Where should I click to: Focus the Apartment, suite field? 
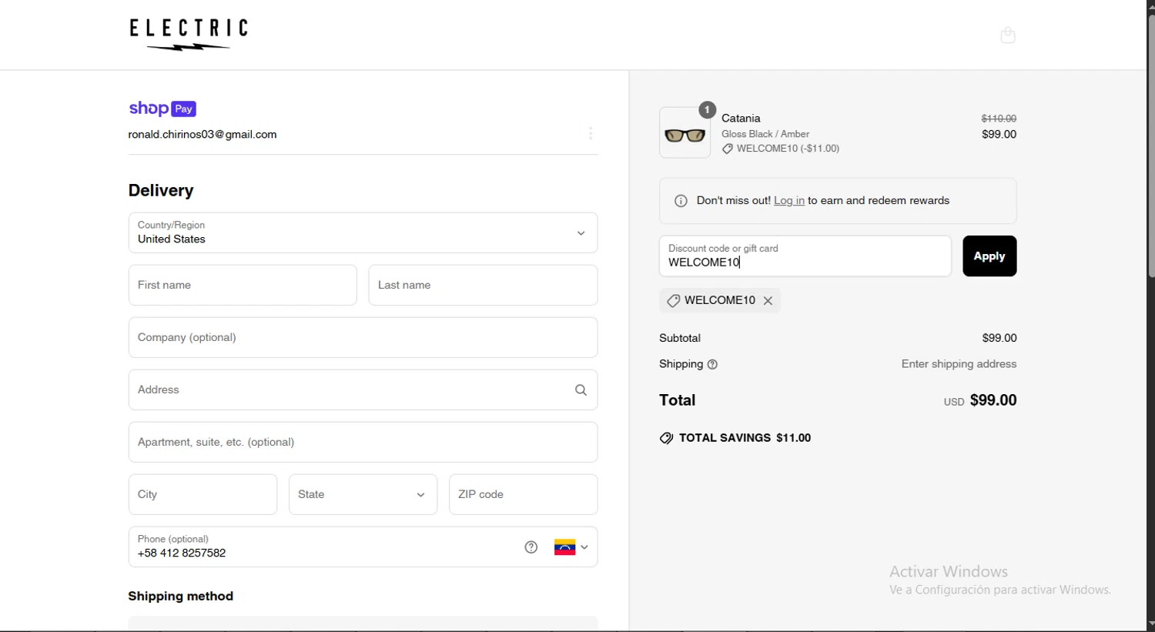(x=363, y=443)
